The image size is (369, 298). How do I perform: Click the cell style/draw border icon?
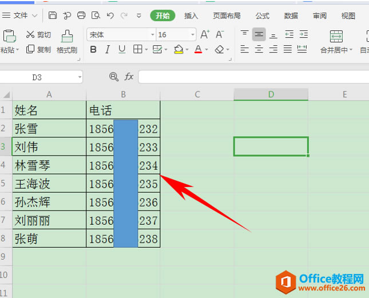[157, 49]
